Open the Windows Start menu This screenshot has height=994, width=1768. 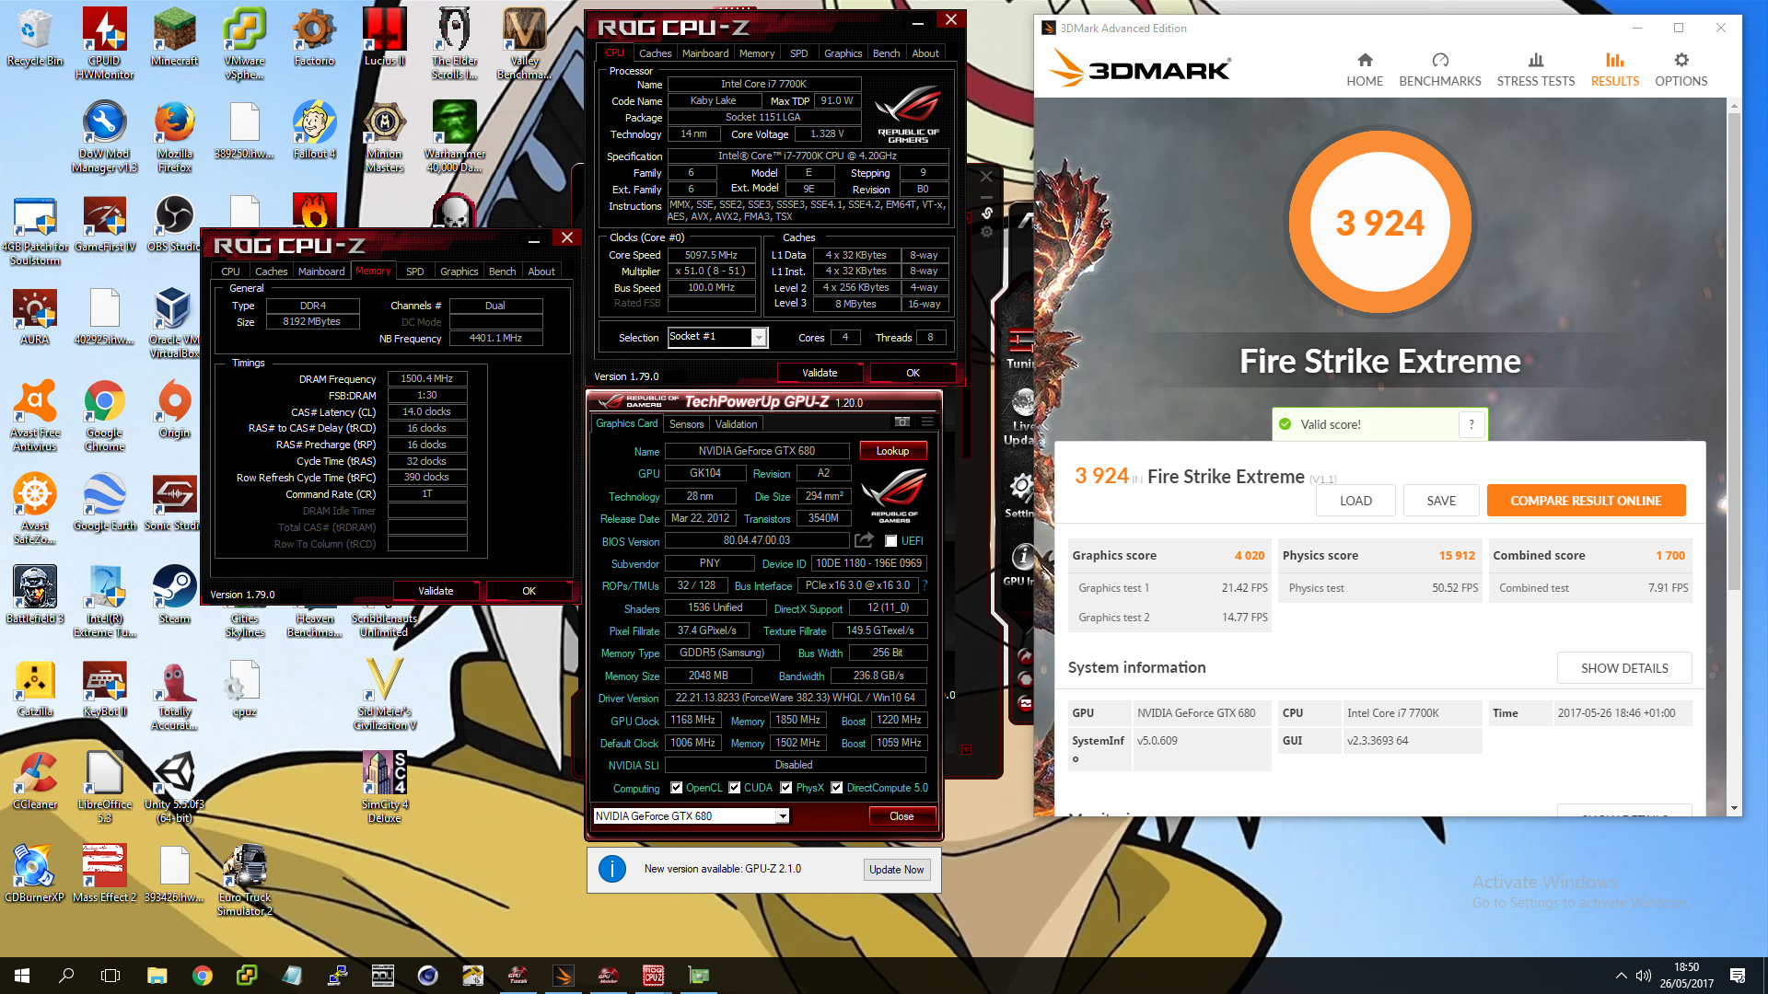point(22,976)
